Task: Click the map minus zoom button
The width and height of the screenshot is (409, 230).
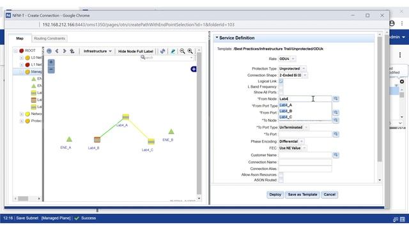Action: coord(51,70)
